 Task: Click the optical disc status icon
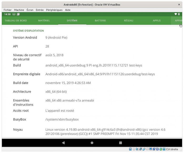click(134, 149)
